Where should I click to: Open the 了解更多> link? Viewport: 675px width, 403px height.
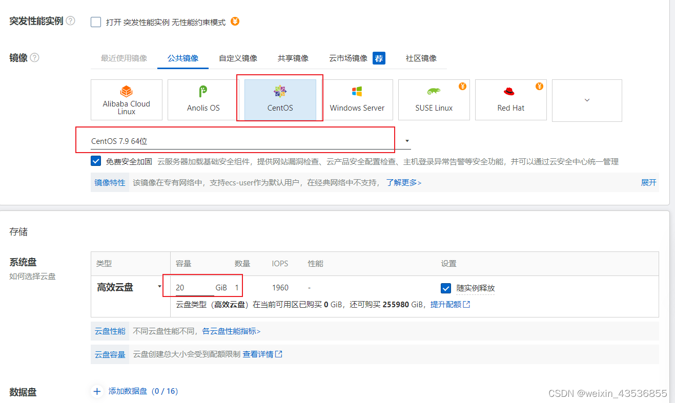404,182
